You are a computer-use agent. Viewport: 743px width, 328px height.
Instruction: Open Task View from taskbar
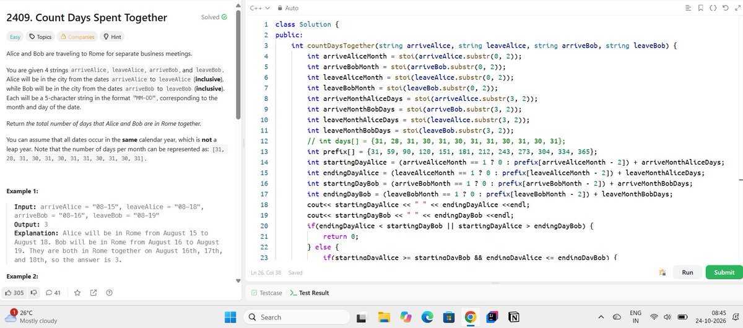[x=361, y=317]
